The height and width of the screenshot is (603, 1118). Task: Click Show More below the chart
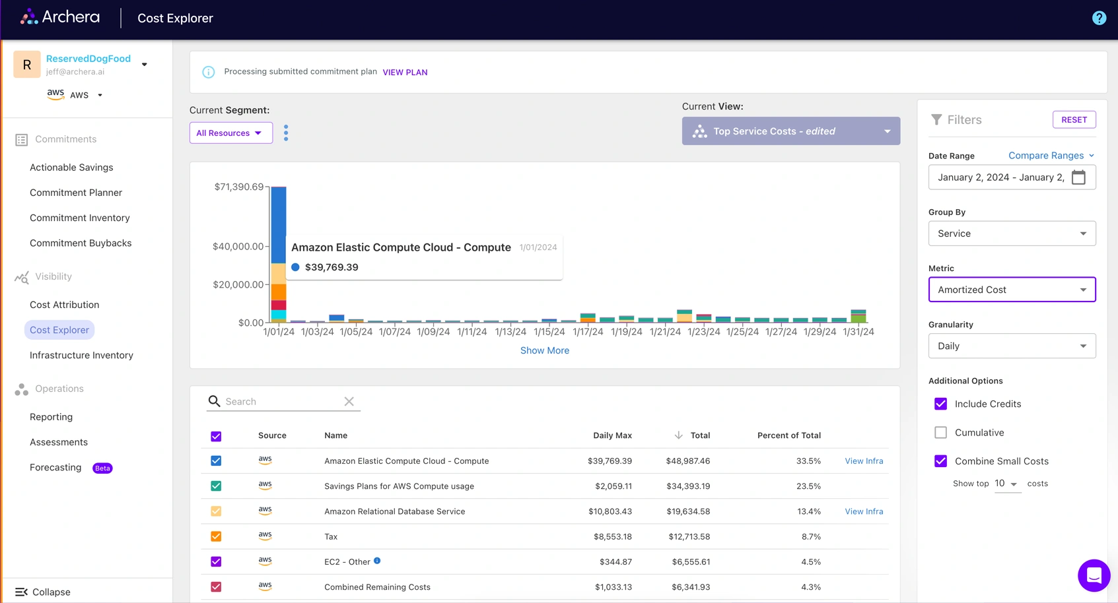point(545,350)
